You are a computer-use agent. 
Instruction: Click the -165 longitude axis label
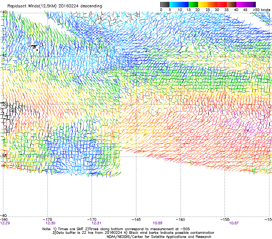pyautogui.click(x=136, y=220)
